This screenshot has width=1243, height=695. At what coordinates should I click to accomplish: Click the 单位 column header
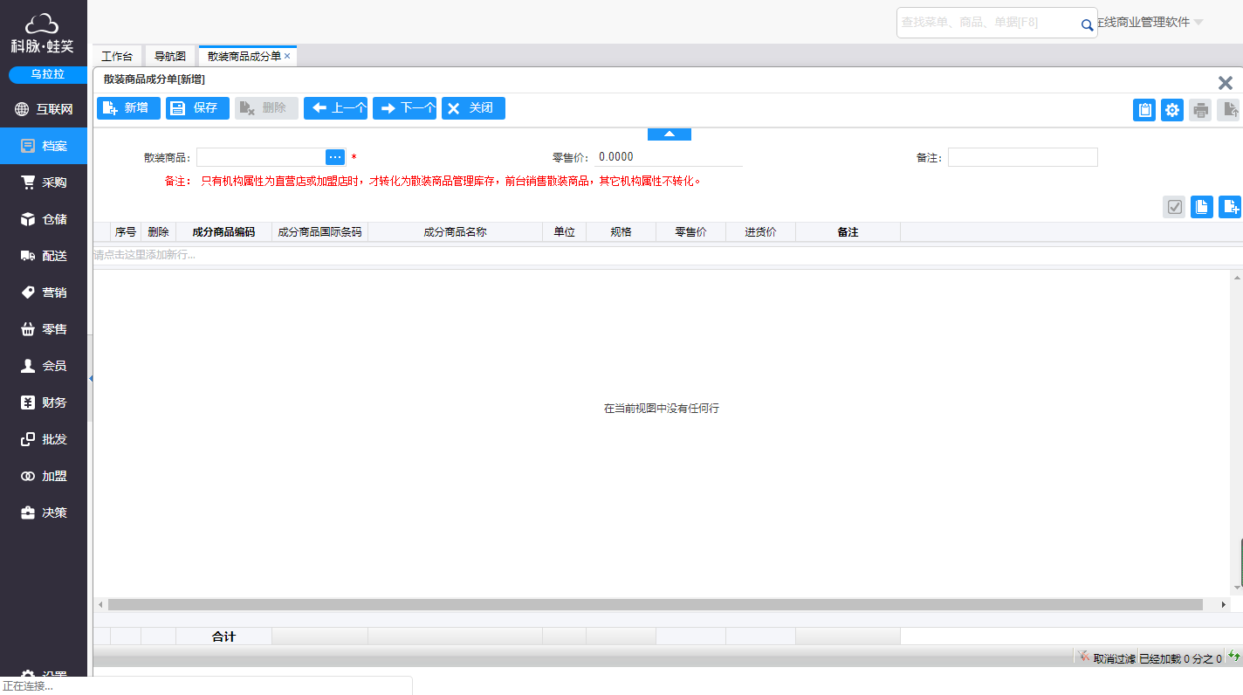point(564,232)
